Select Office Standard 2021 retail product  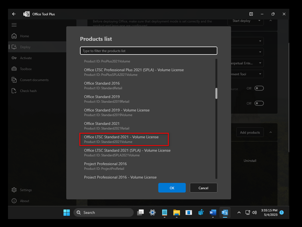149,126
